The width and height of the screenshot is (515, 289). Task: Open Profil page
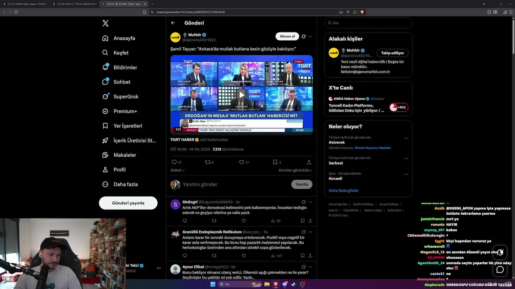coord(114,169)
